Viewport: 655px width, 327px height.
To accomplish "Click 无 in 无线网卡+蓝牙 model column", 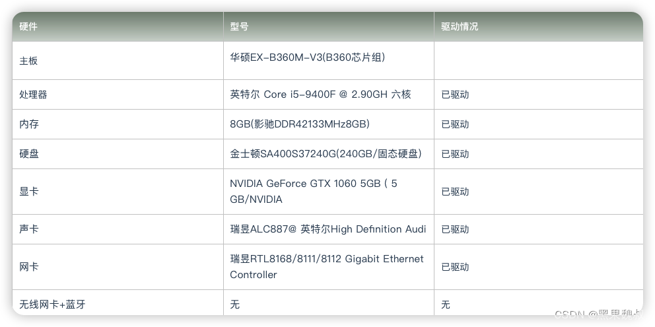I will pos(235,305).
